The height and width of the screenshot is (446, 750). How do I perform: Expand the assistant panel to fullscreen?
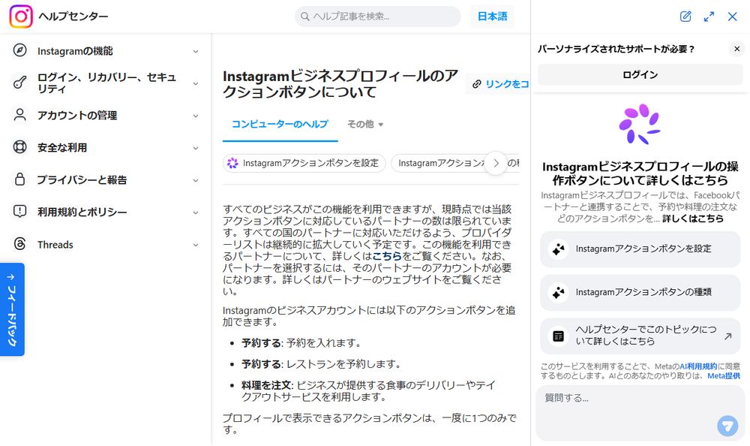click(709, 17)
